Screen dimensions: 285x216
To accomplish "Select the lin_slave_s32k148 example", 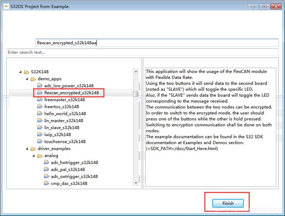I will coord(62,127).
